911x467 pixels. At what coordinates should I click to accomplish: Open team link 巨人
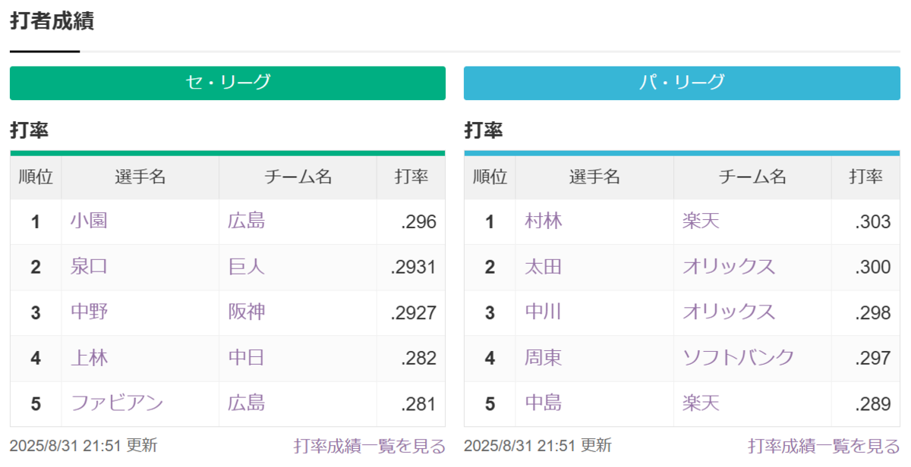click(x=247, y=267)
